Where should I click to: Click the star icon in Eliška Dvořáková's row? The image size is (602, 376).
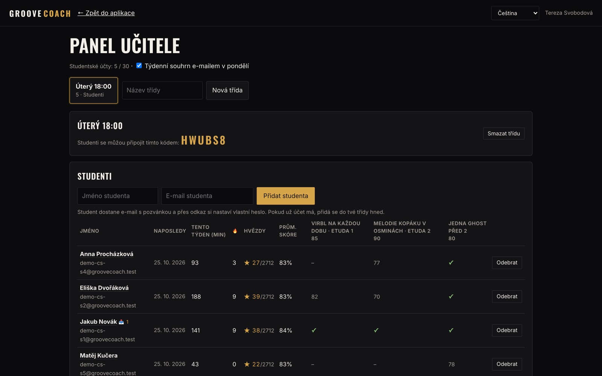(x=247, y=297)
